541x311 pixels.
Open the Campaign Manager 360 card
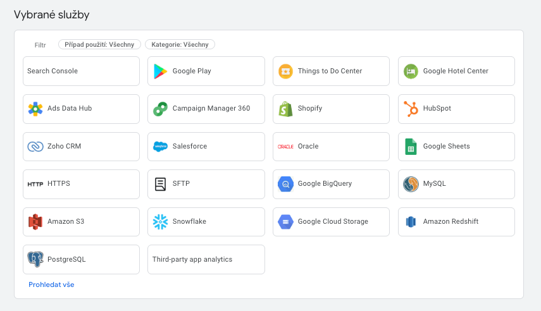[x=206, y=109]
